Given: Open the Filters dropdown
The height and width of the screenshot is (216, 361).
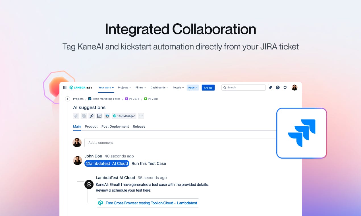Looking at the screenshot, I should pyautogui.click(x=141, y=88).
